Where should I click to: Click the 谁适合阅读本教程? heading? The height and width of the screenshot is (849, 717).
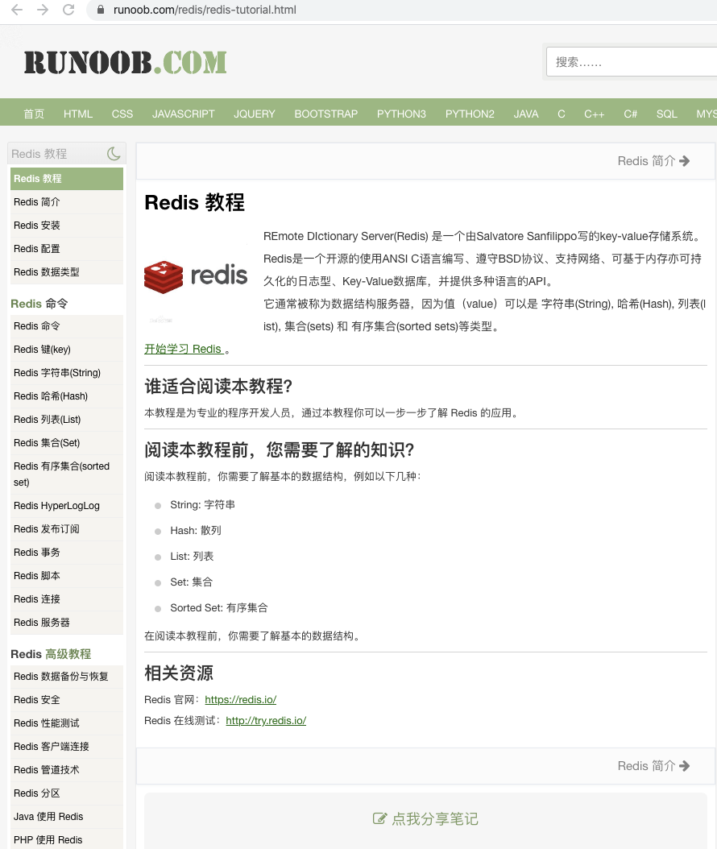(x=218, y=386)
